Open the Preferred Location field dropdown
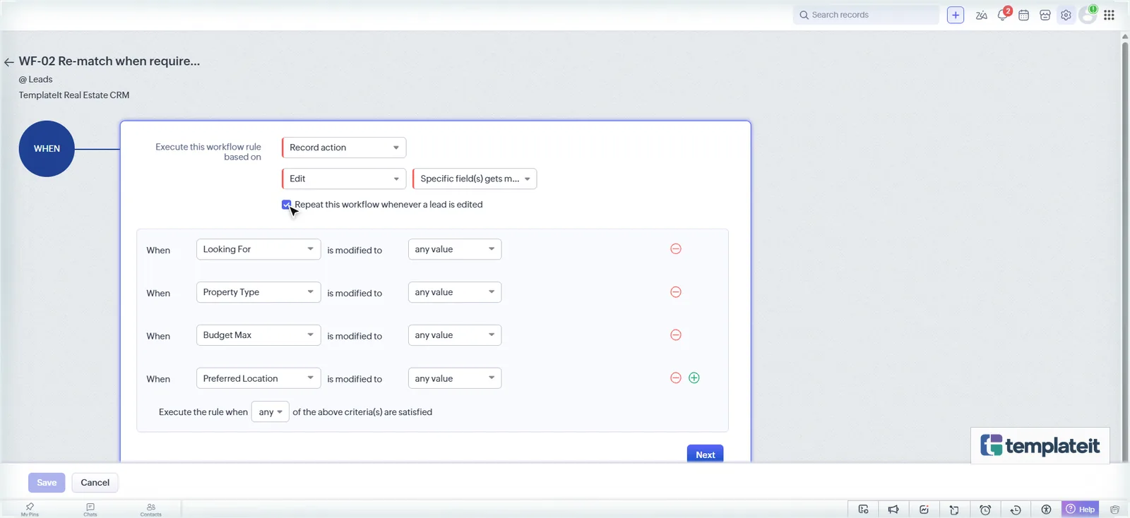 tap(258, 378)
